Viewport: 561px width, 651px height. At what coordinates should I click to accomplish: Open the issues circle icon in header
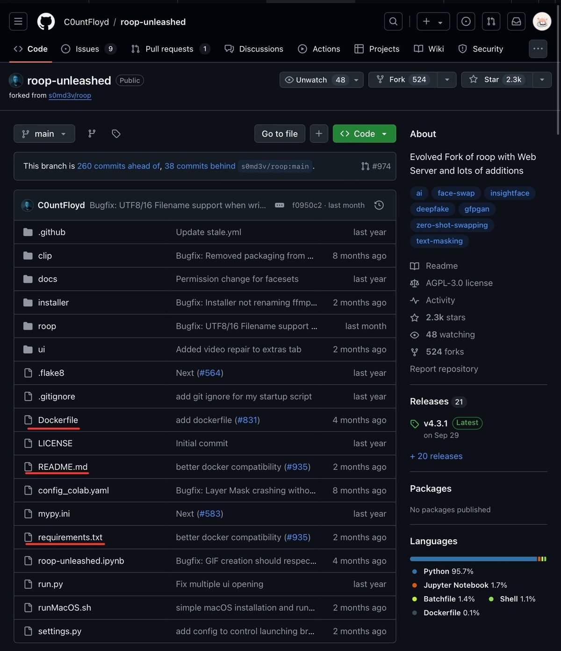(466, 22)
